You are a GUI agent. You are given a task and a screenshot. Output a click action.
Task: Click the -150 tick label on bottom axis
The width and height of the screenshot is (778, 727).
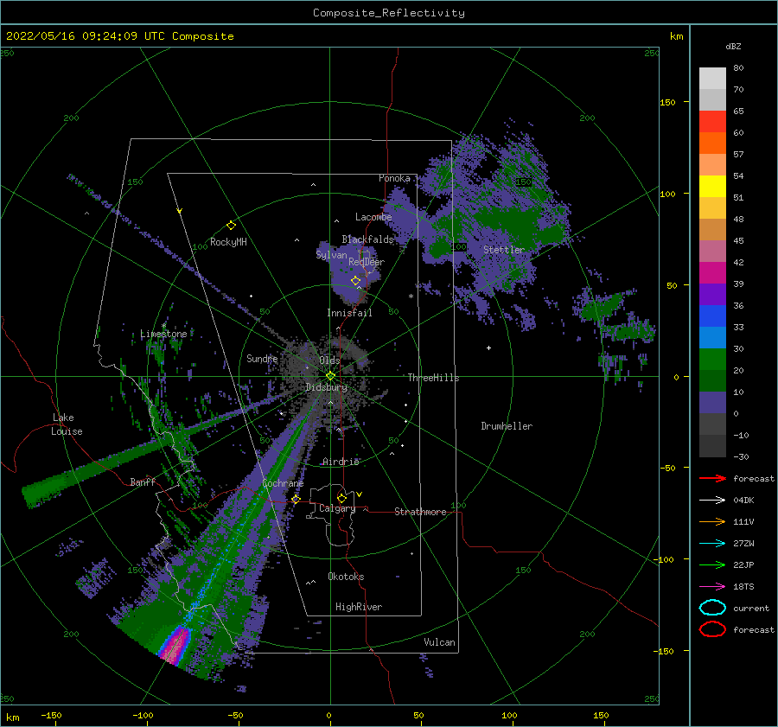[51, 715]
